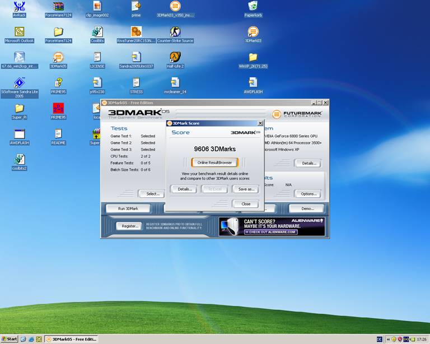Screen dimensions: 430x344
Task: Select the CoolBits desktop icon
Action: click(97, 35)
